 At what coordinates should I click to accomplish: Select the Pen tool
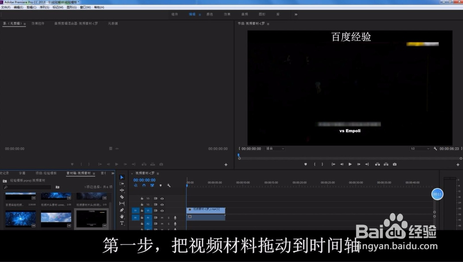tap(122, 210)
